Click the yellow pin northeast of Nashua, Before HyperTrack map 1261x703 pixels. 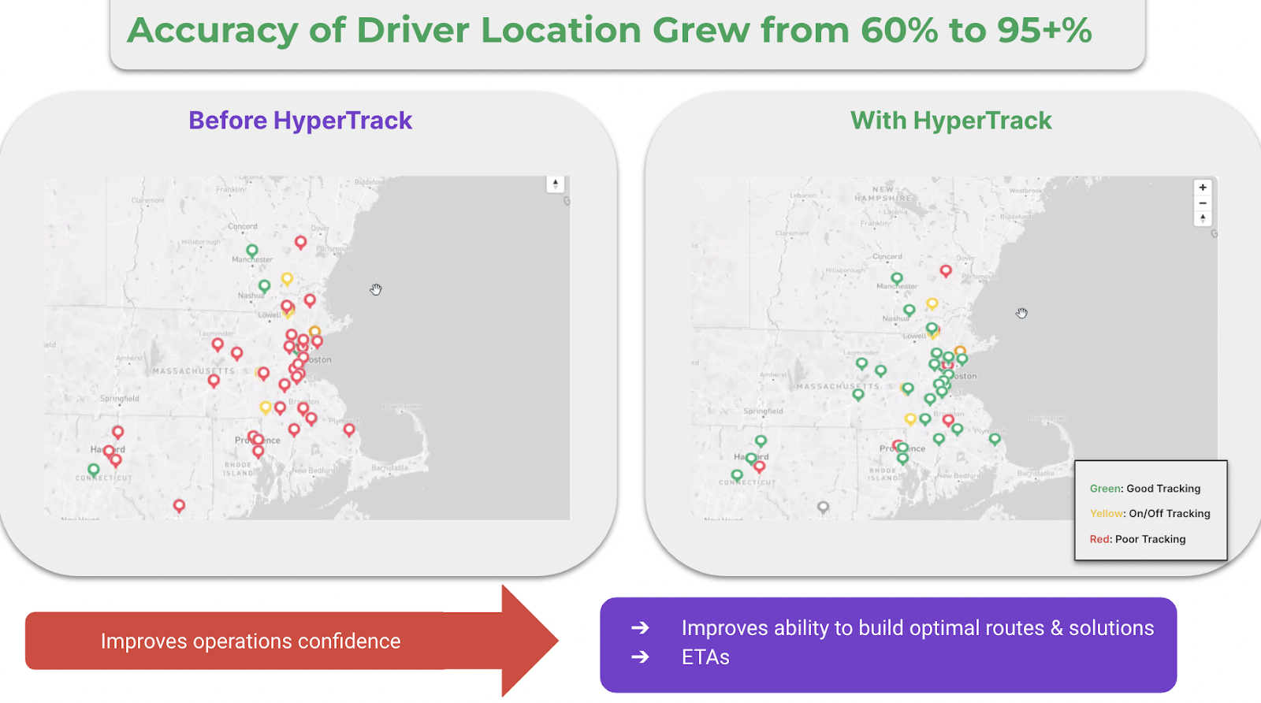[x=287, y=279]
